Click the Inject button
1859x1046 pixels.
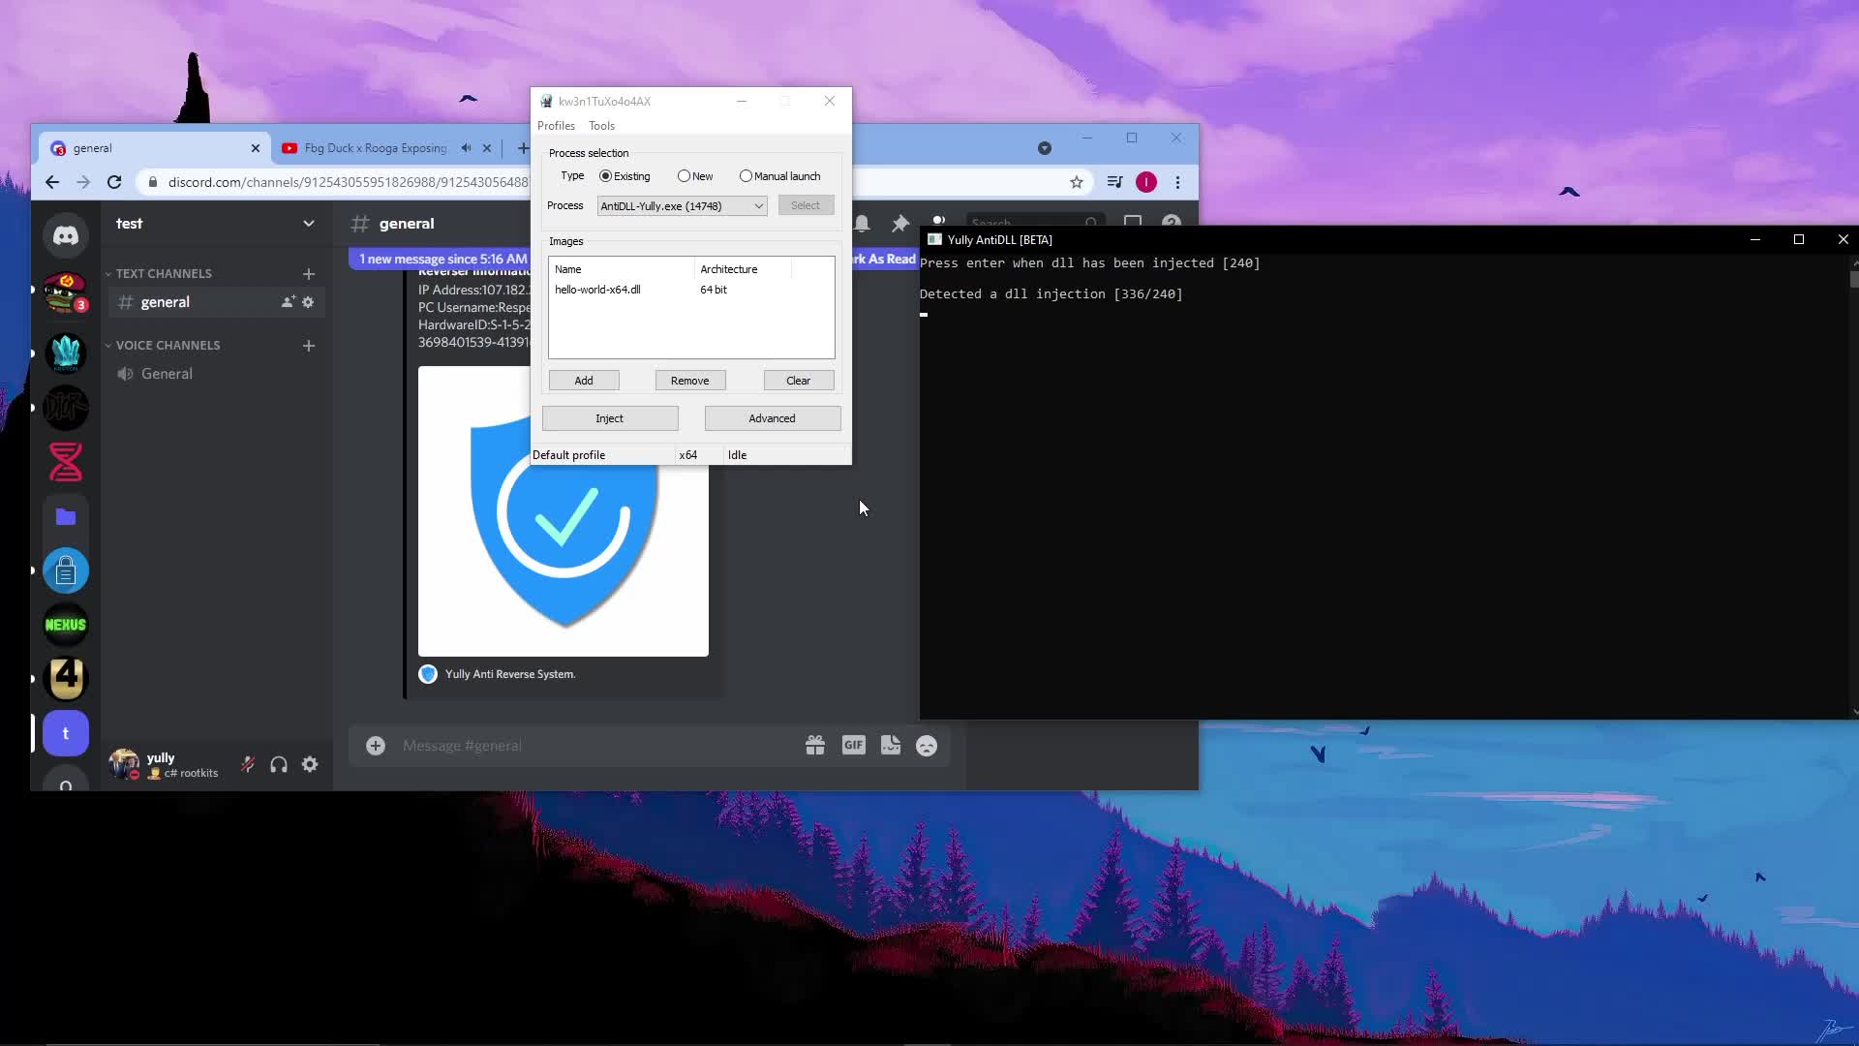610,418
